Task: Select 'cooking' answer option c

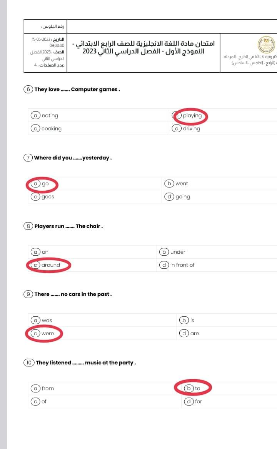Action: (x=51, y=128)
